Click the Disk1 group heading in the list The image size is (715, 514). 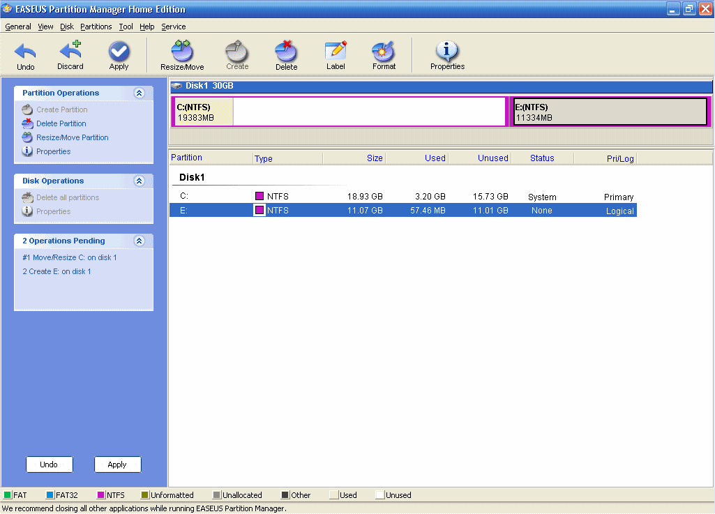(192, 177)
